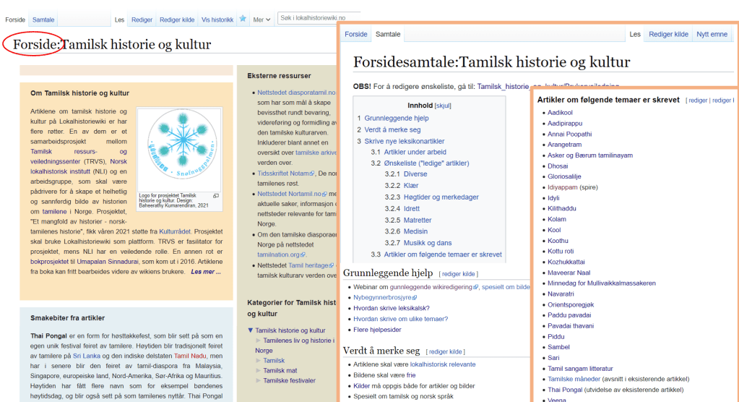Open the Vis historikk tab
This screenshot has width=739, height=402.
(217, 20)
